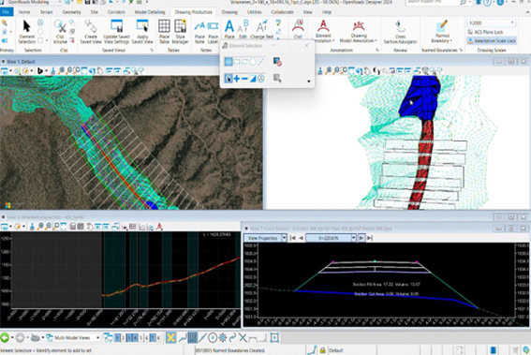Expand the drawing scale dropdown
This screenshot has height=355, width=531.
tap(512, 23)
